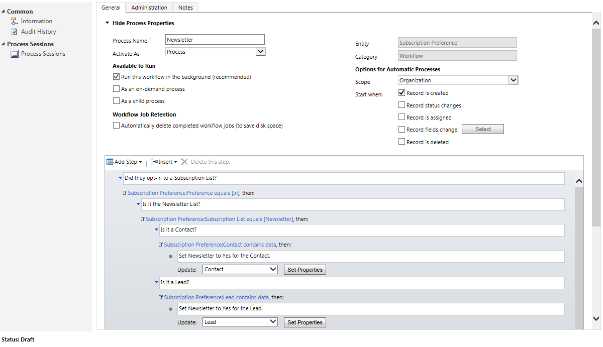Click the Process Name text field
This screenshot has height=347, width=603.
click(215, 40)
